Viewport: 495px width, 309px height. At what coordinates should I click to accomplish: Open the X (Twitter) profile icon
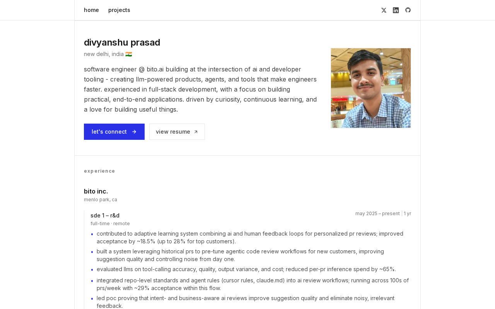384,10
